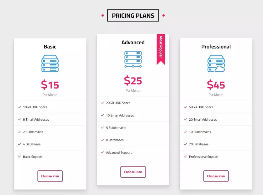Click the Advanced Support feature text
Image resolution: width=263 pixels, height=195 pixels.
(119, 153)
